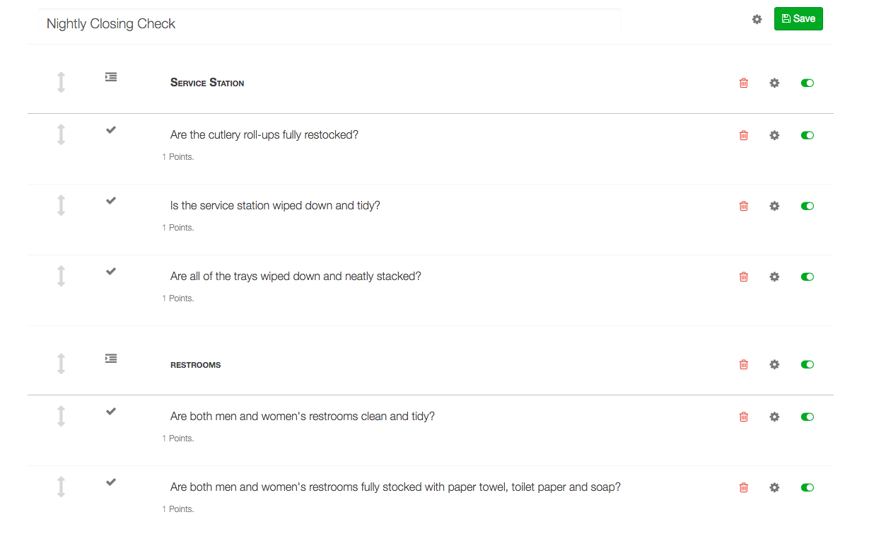This screenshot has height=534, width=886.
Task: Click the question text about service station tidy
Action: [x=275, y=206]
